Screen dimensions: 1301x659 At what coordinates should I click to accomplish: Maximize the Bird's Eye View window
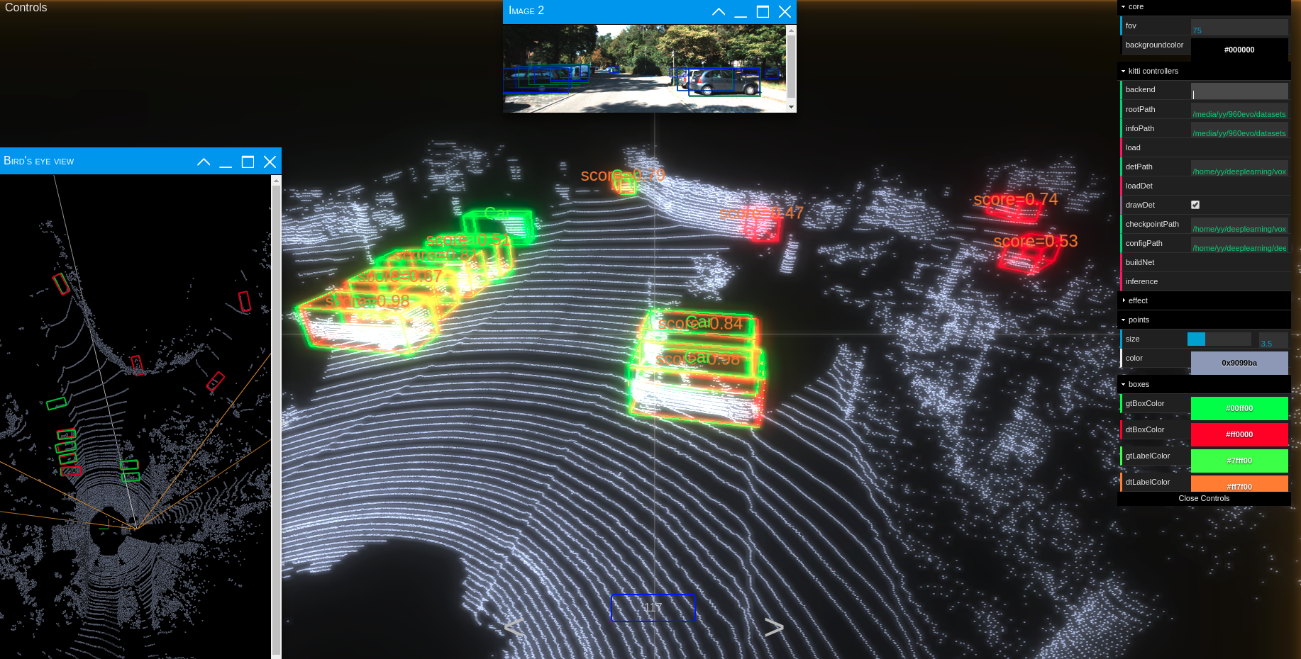pos(248,162)
